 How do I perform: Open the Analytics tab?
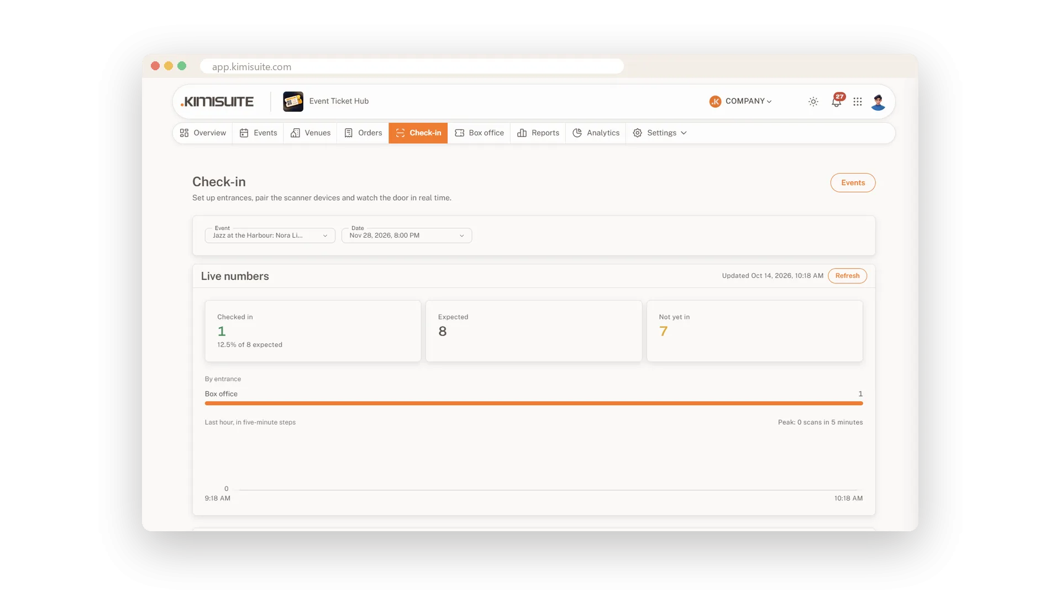click(596, 133)
